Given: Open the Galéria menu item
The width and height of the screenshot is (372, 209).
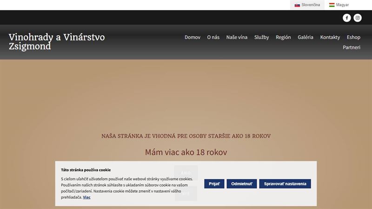Looking at the screenshot, I should pyautogui.click(x=306, y=37).
